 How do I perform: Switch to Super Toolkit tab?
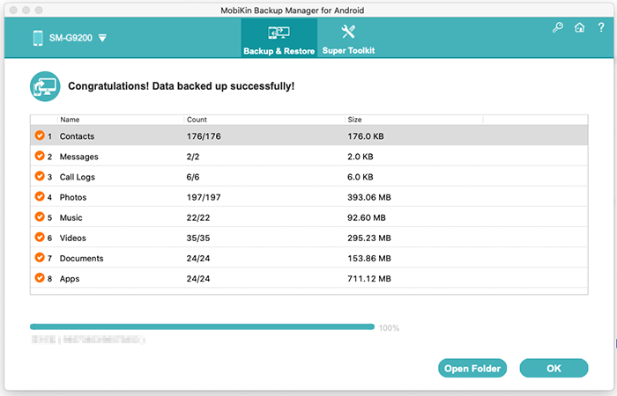click(348, 38)
